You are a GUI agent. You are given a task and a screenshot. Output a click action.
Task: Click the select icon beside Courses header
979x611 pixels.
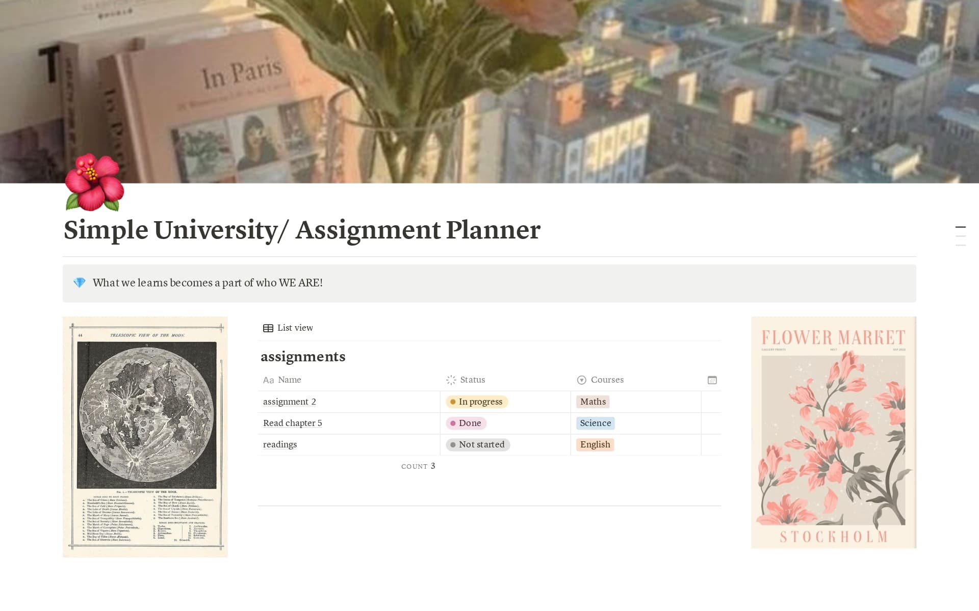tap(581, 380)
